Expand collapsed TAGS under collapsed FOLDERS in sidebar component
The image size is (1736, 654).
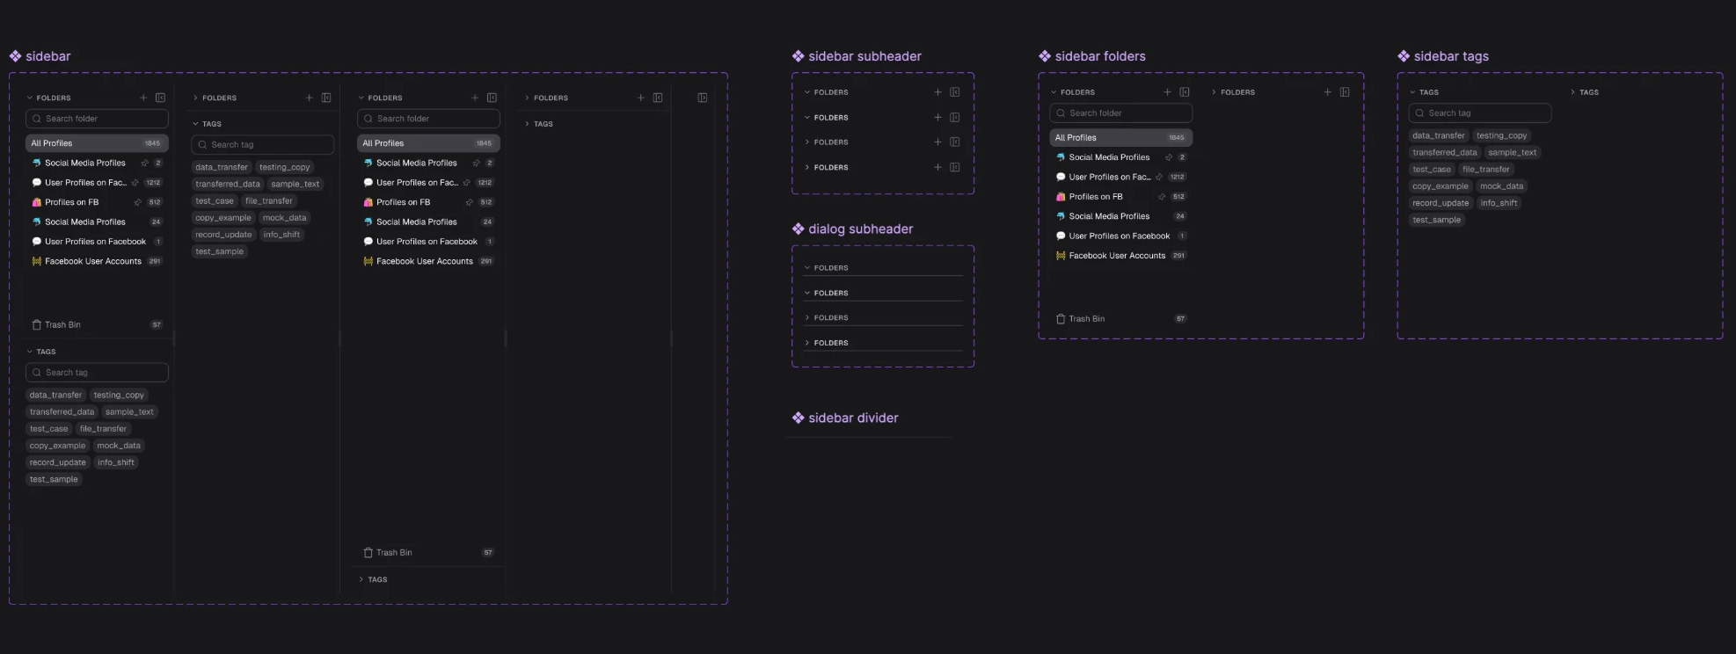527,124
